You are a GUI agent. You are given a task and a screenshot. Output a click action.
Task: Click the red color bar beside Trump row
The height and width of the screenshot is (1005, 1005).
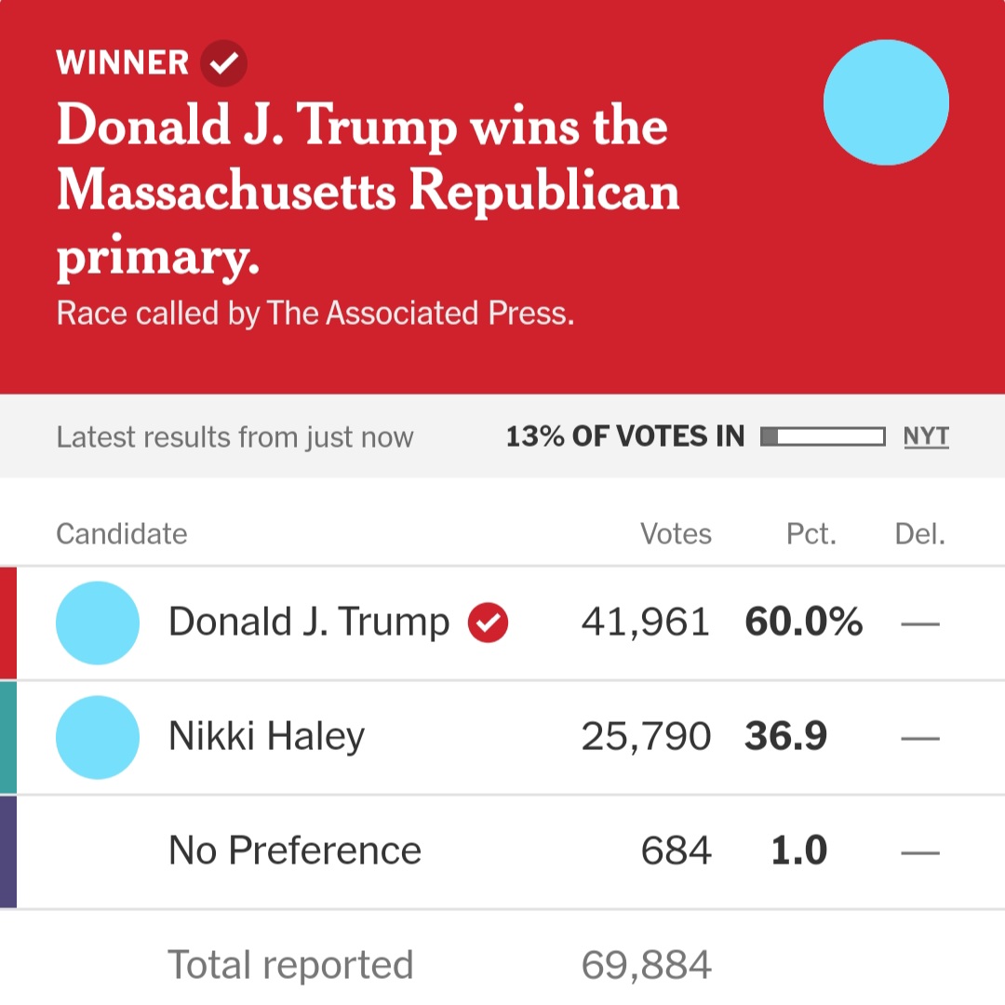[x=7, y=623]
